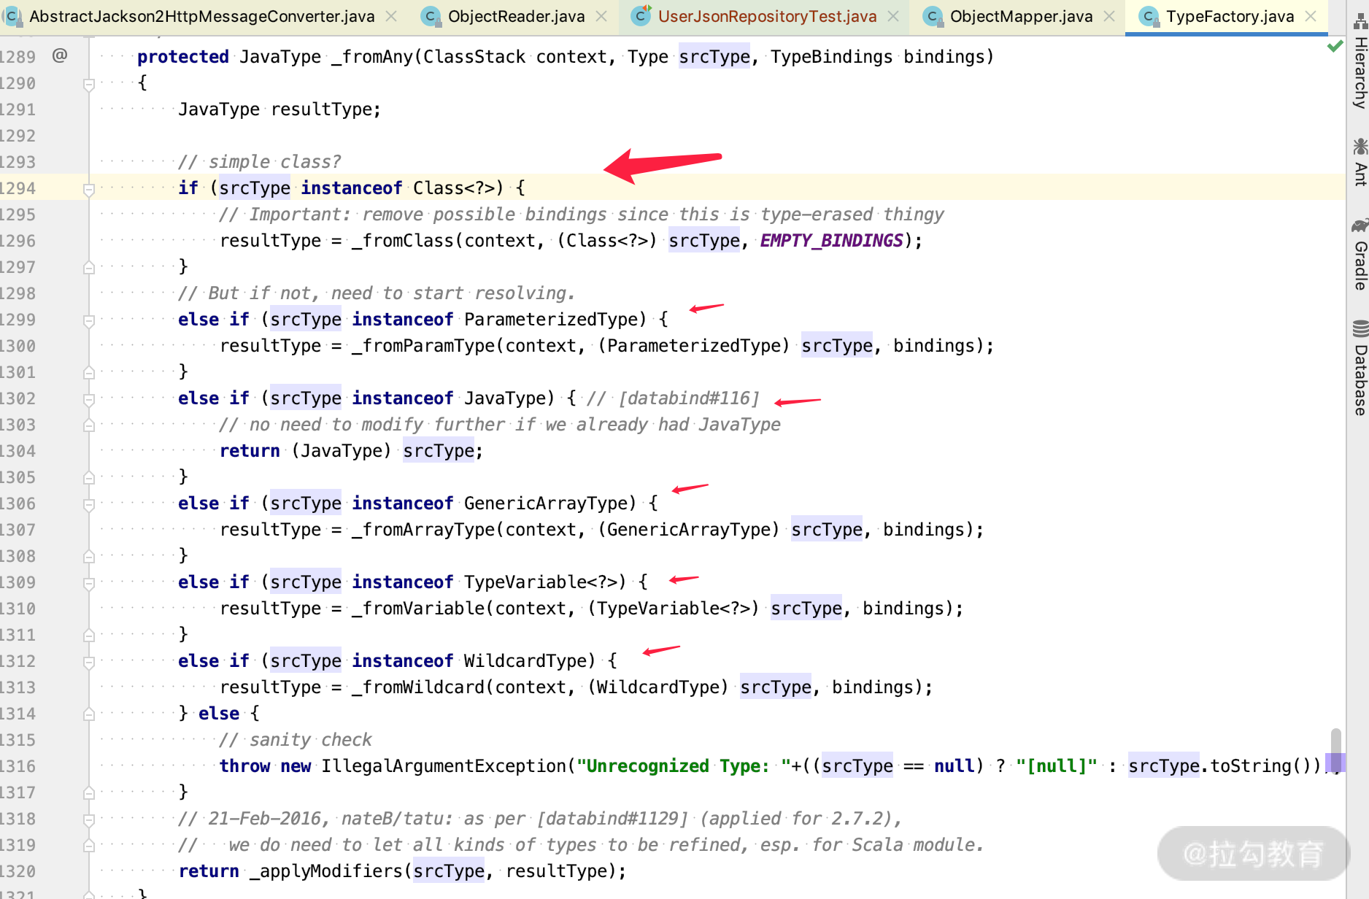The height and width of the screenshot is (899, 1369).
Task: Click the class icon on ObjectMapper.java tab
Action: pos(932,15)
